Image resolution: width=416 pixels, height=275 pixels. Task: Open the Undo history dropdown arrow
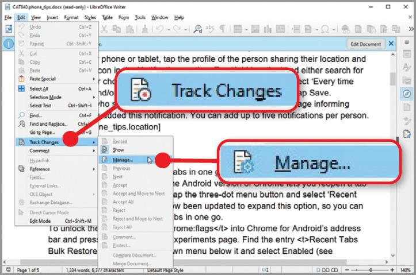coord(169,29)
